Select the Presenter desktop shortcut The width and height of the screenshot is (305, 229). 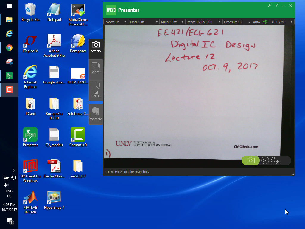(x=30, y=137)
